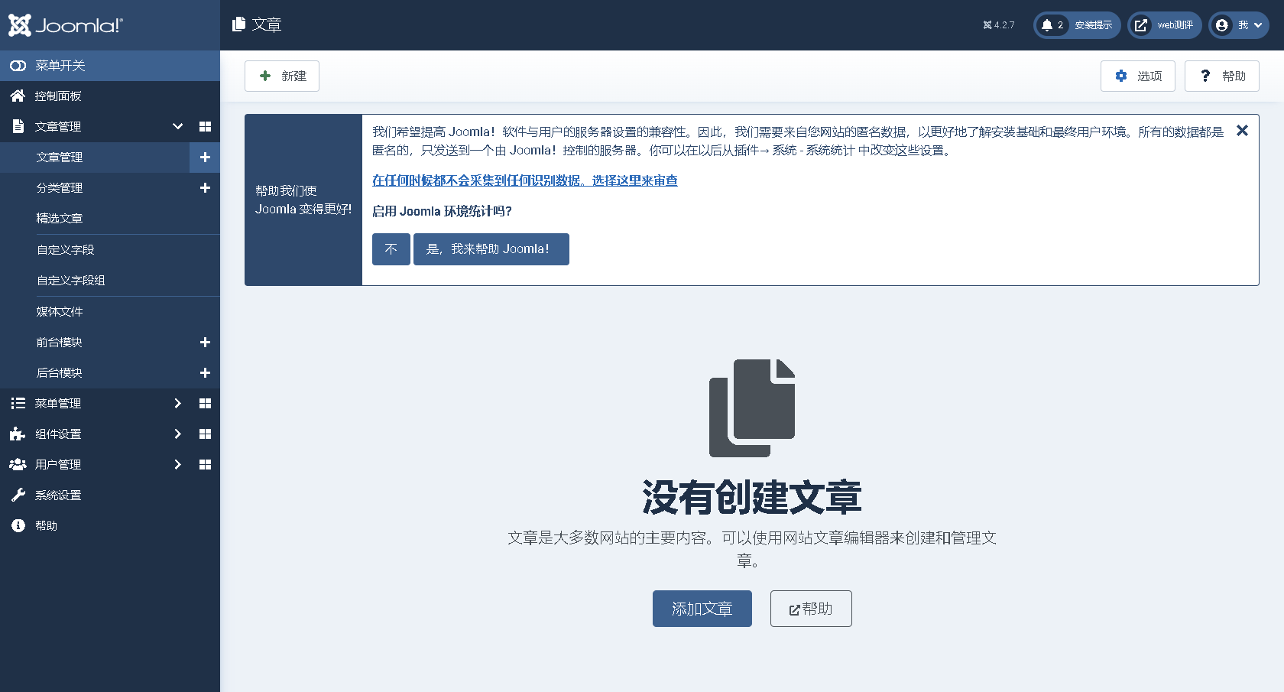Expand the 用户管理 section chevron

177,465
